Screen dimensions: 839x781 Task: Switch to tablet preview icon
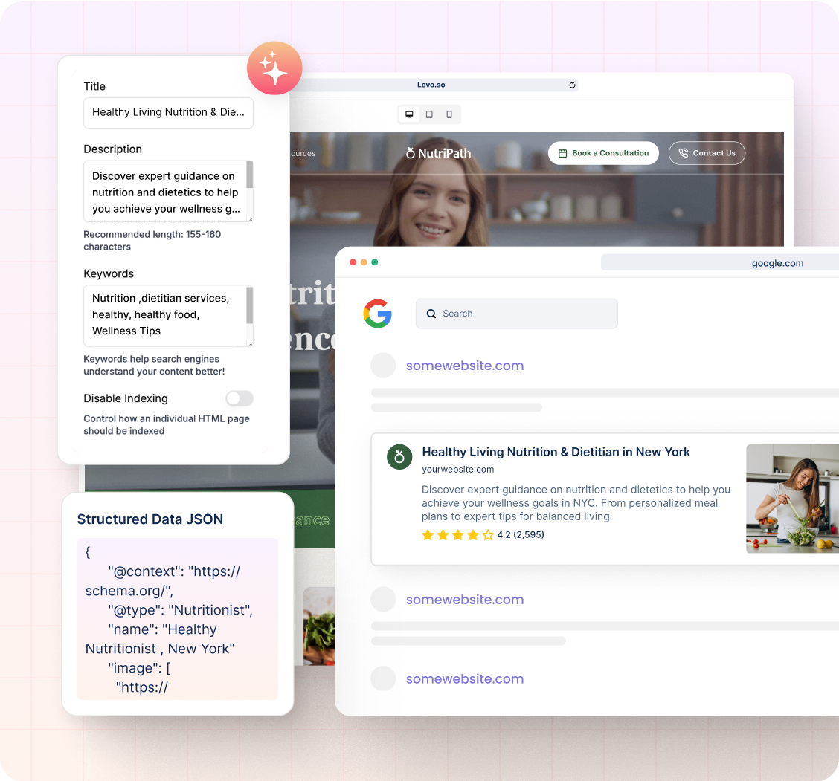point(429,114)
